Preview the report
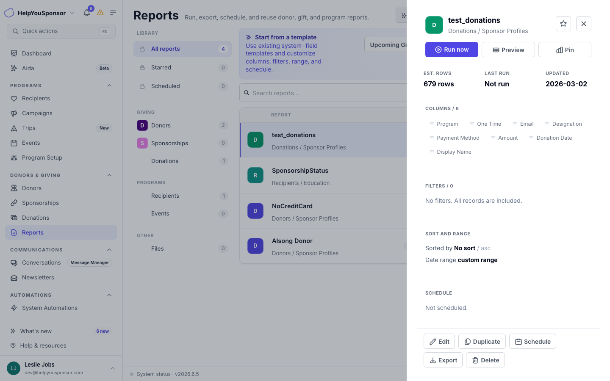 (x=508, y=50)
